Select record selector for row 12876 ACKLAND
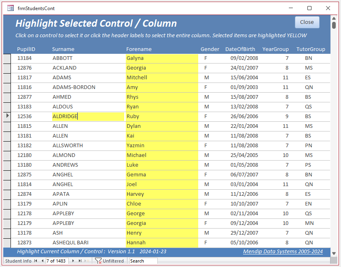 pyautogui.click(x=7, y=68)
